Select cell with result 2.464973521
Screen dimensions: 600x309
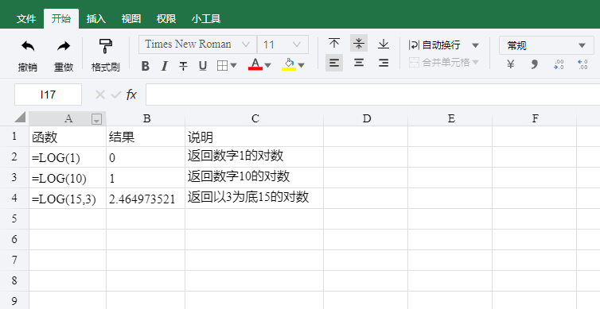tap(146, 199)
